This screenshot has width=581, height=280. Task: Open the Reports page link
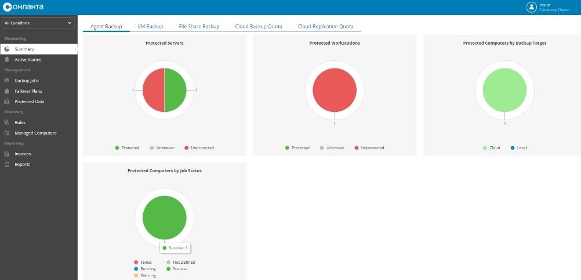click(23, 164)
